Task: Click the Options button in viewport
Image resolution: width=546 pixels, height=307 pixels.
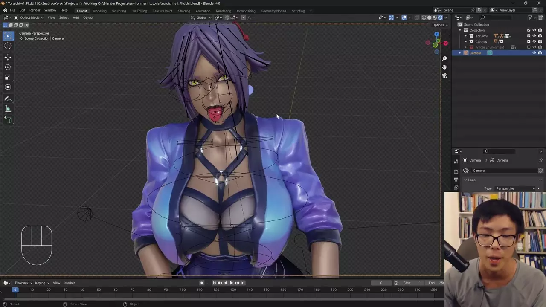Action: point(439,25)
